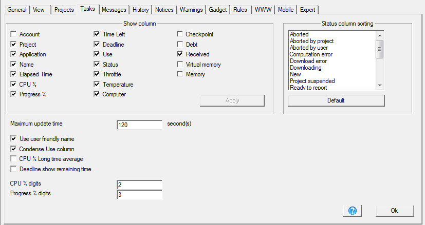The image size is (425, 225).
Task: Check the Memory column checkbox
Action: (180, 74)
